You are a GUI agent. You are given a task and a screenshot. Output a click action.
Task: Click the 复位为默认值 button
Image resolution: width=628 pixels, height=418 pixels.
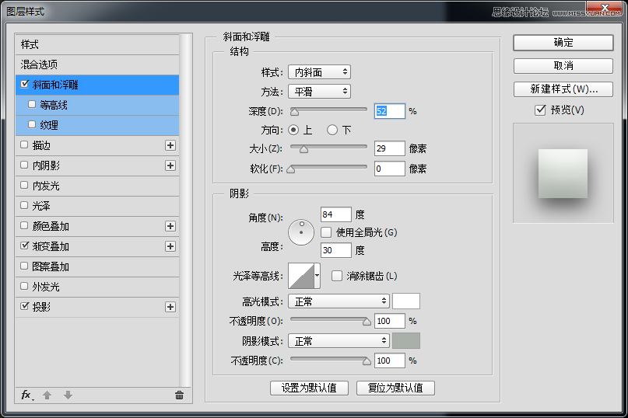(x=395, y=388)
